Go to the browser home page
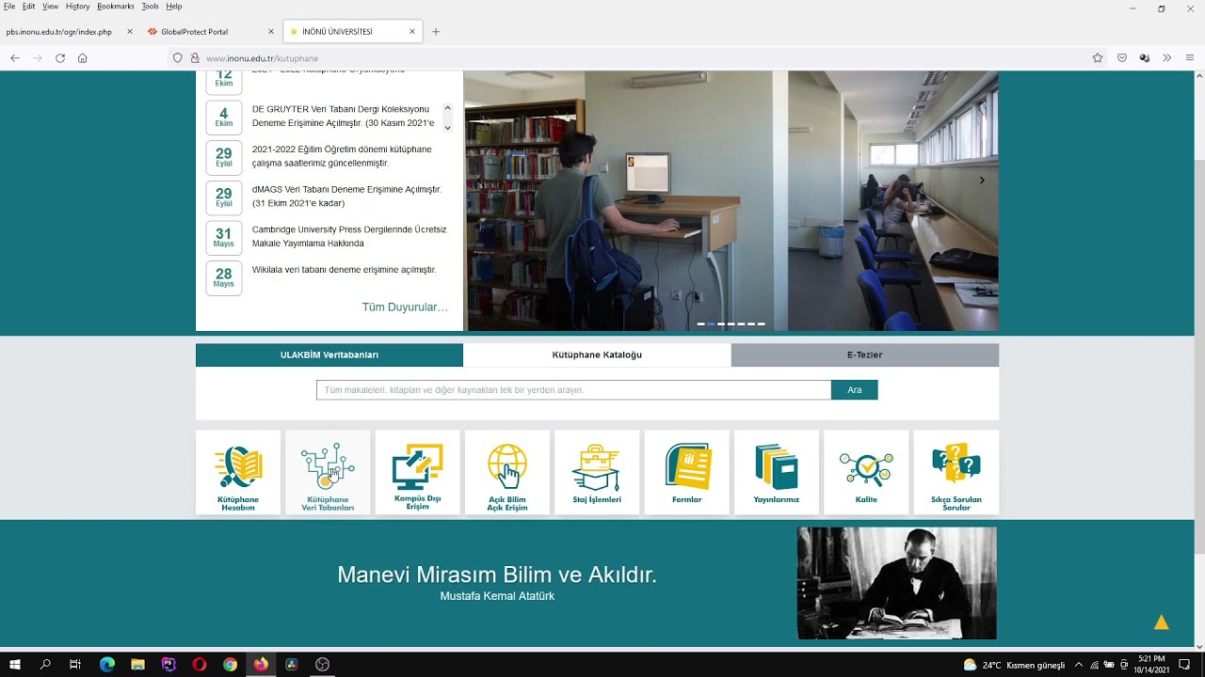 83,58
